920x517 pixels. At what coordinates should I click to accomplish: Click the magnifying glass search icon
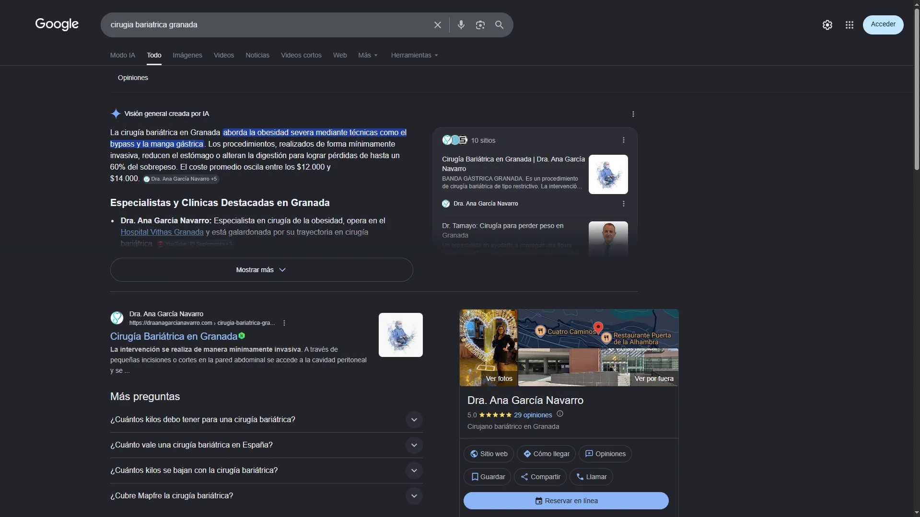tap(499, 25)
